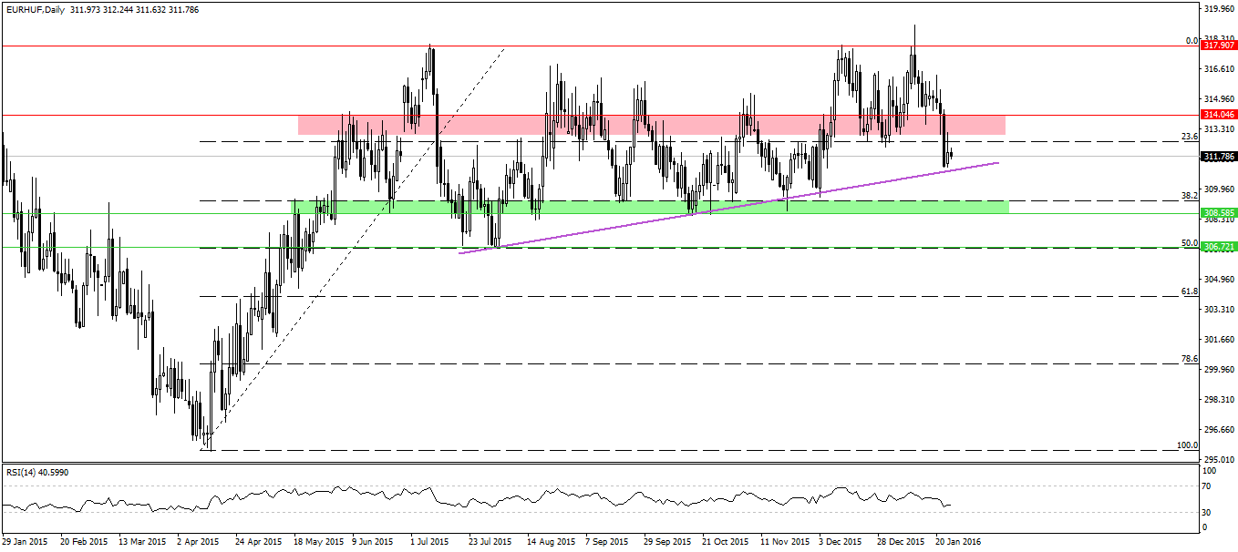Click the EURHUF,Daily chart title
1238x552 pixels.
(x=41, y=9)
